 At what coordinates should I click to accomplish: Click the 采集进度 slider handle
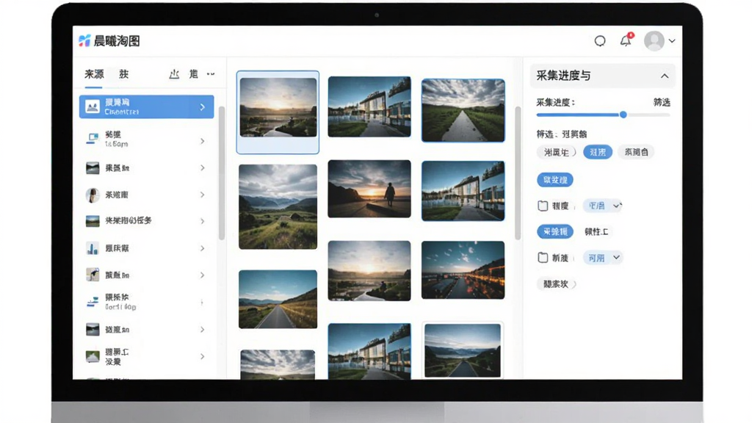coord(623,115)
